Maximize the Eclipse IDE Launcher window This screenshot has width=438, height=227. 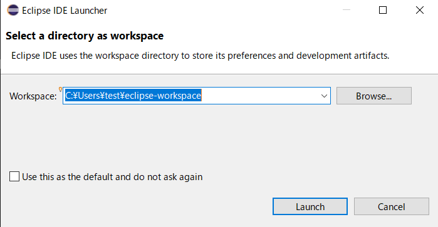click(383, 10)
